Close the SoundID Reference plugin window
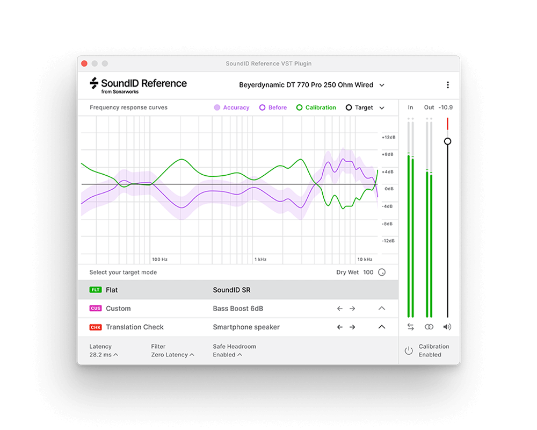Screen dimensions: 537x430 coord(84,63)
